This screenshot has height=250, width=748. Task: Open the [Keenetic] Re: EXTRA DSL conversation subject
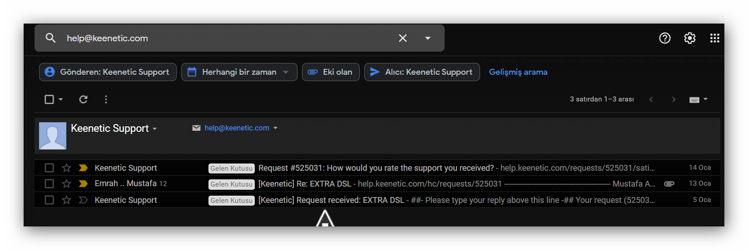coord(305,184)
